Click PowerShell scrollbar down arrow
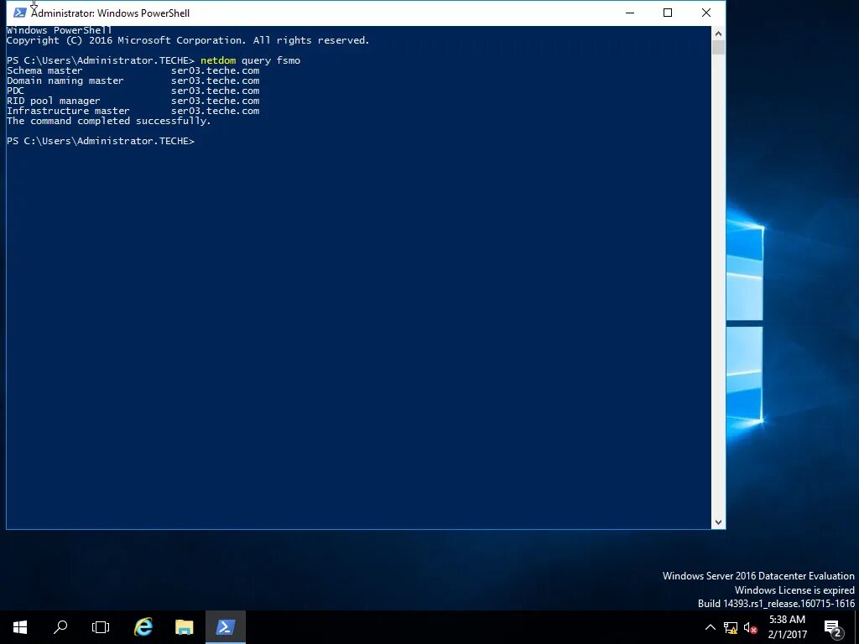 point(718,522)
